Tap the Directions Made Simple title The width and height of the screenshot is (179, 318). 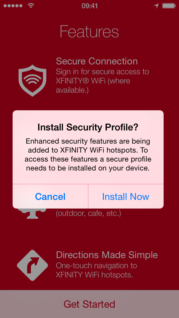point(107,255)
